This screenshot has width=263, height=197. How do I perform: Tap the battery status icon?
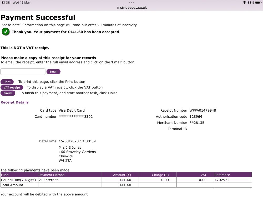point(258,3)
